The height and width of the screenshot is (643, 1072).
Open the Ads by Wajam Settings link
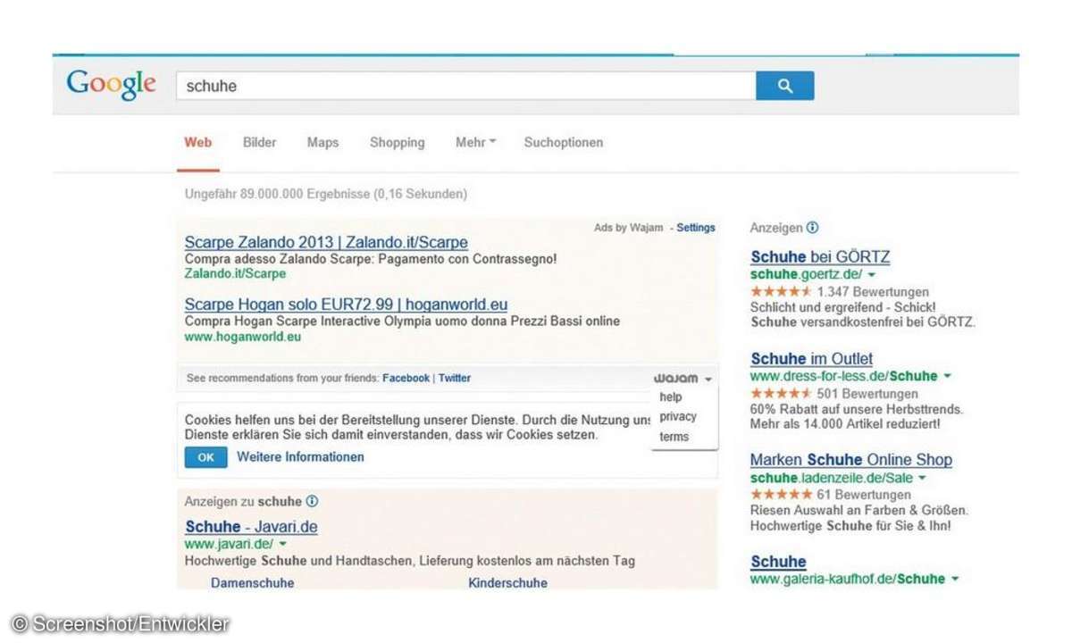click(x=696, y=228)
